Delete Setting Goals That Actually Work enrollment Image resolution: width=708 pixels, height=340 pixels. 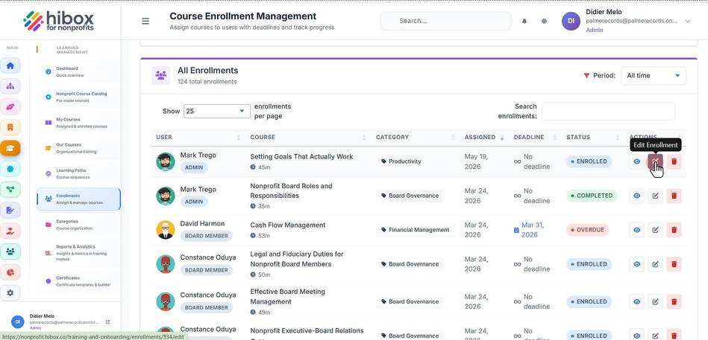[674, 161]
